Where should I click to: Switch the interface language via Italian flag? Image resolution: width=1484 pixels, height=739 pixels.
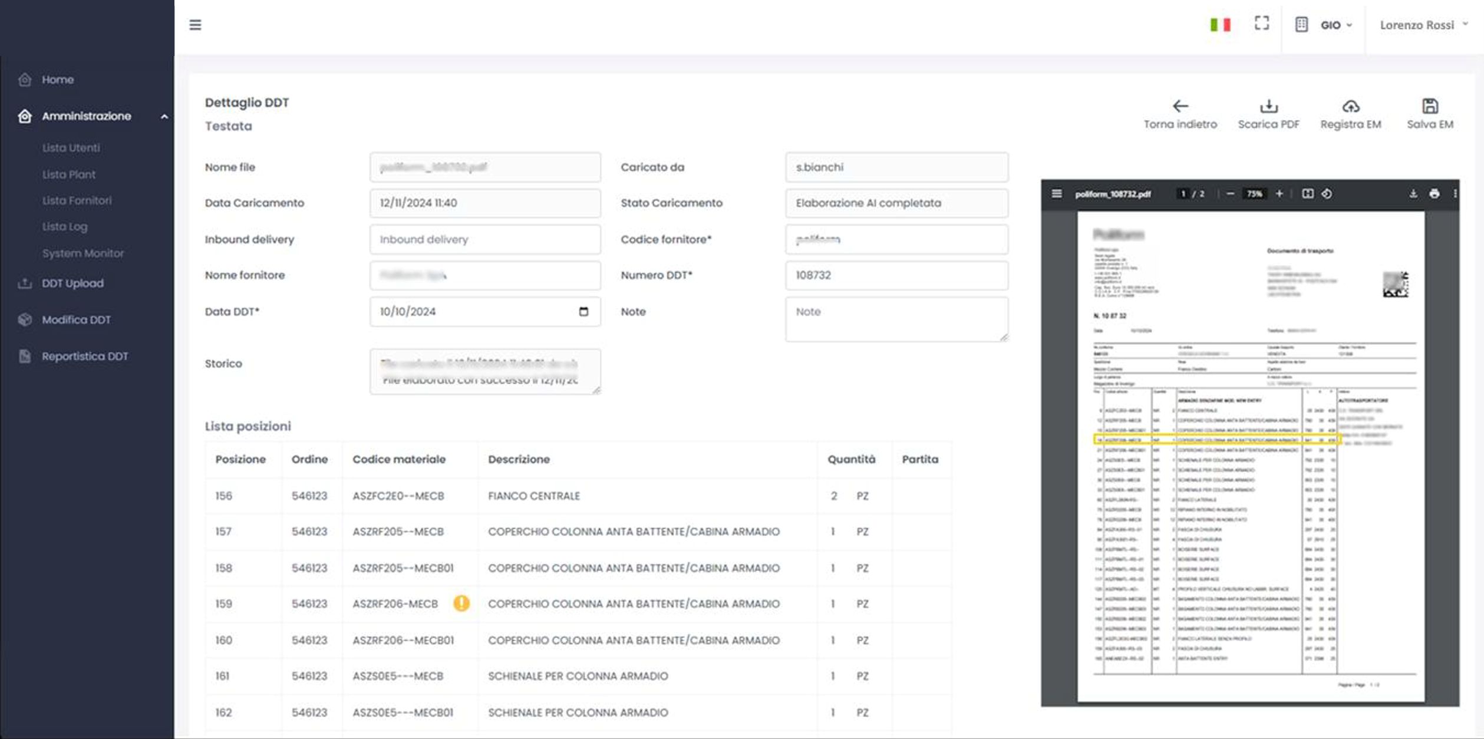[x=1221, y=25]
